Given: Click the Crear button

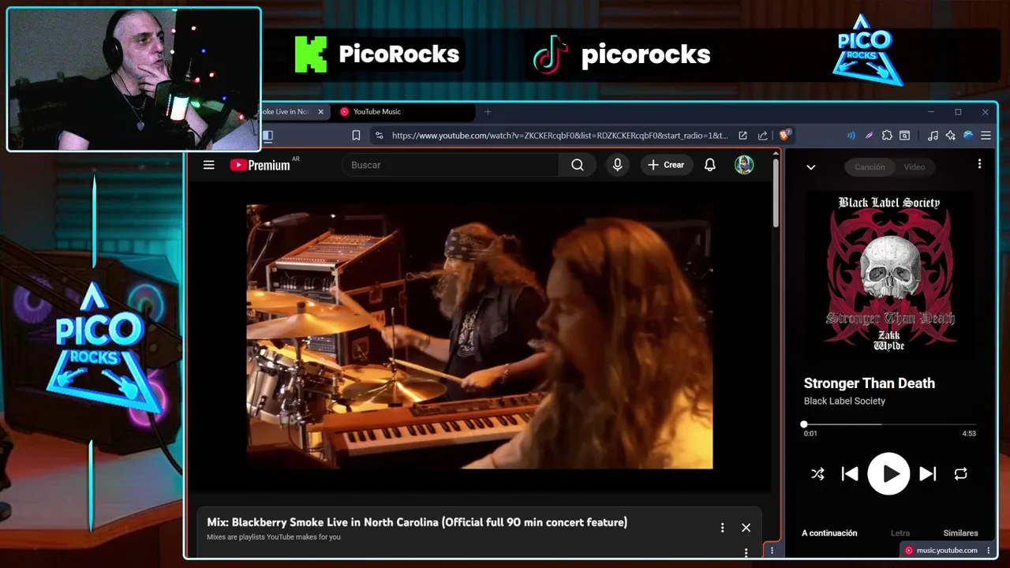Looking at the screenshot, I should tap(666, 165).
